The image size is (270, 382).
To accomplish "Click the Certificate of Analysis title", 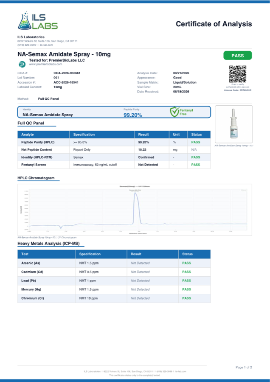I will pos(214,24).
